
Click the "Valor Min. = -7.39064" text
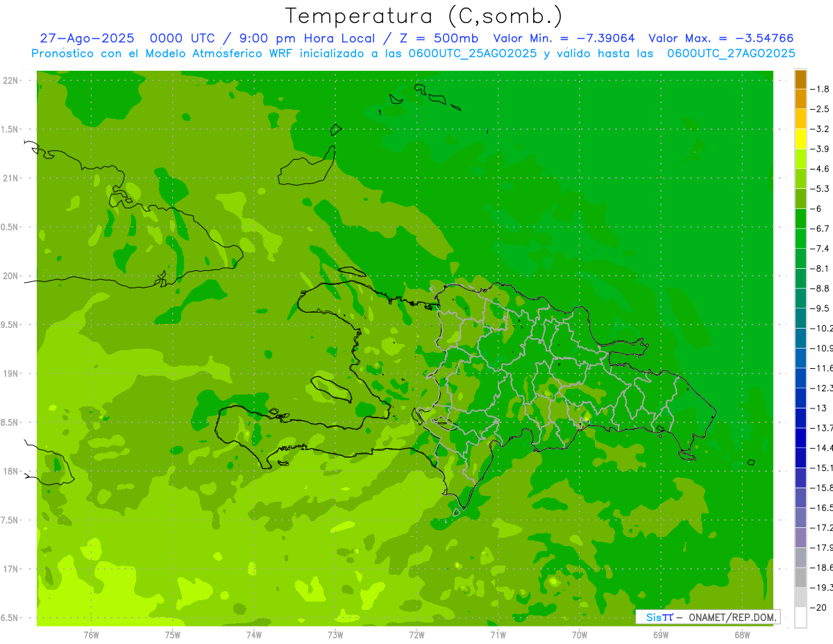(x=563, y=38)
